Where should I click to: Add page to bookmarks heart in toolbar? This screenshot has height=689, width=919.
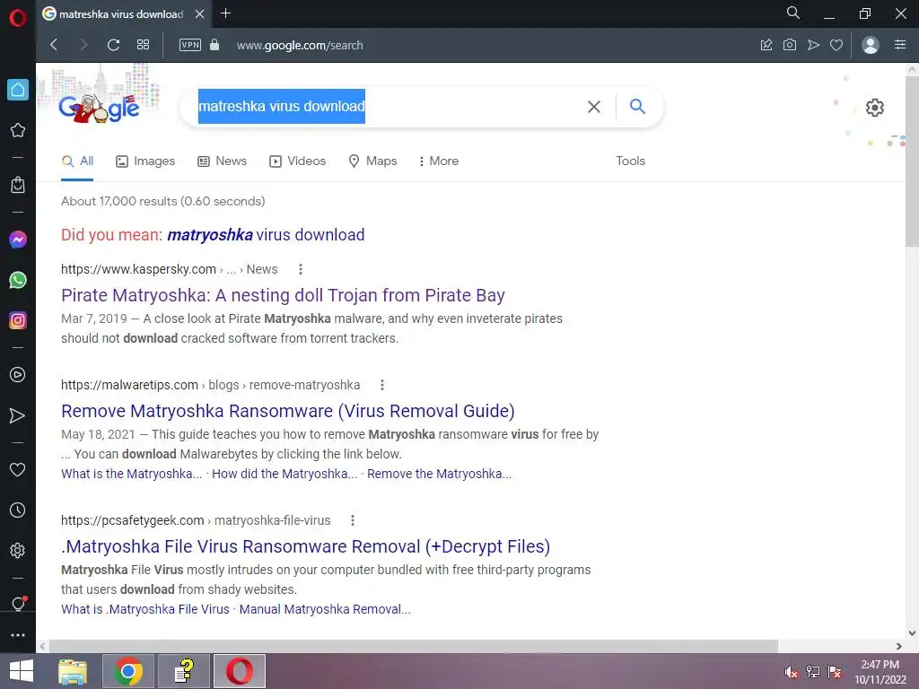[836, 45]
